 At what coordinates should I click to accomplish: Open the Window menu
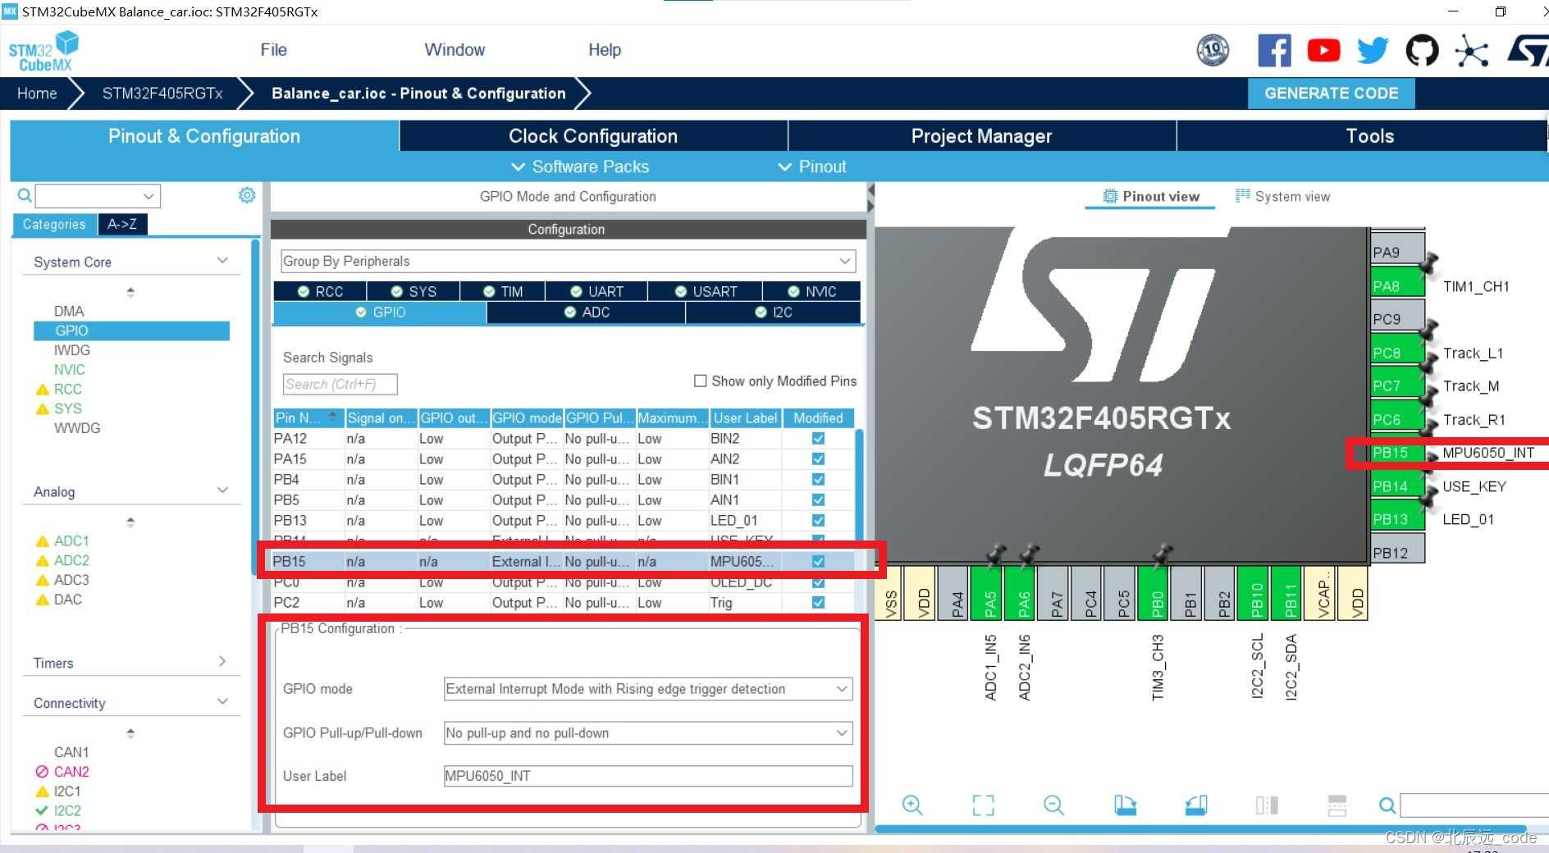tap(455, 50)
